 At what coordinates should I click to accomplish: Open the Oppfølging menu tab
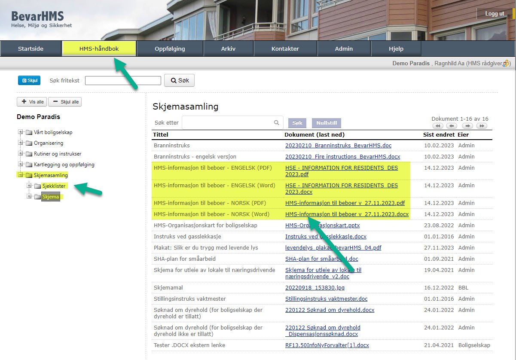pyautogui.click(x=170, y=49)
